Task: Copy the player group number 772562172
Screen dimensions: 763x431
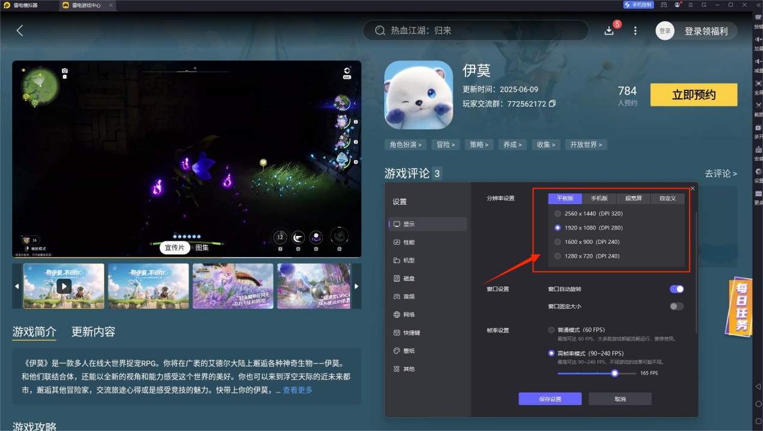Action: coord(552,104)
